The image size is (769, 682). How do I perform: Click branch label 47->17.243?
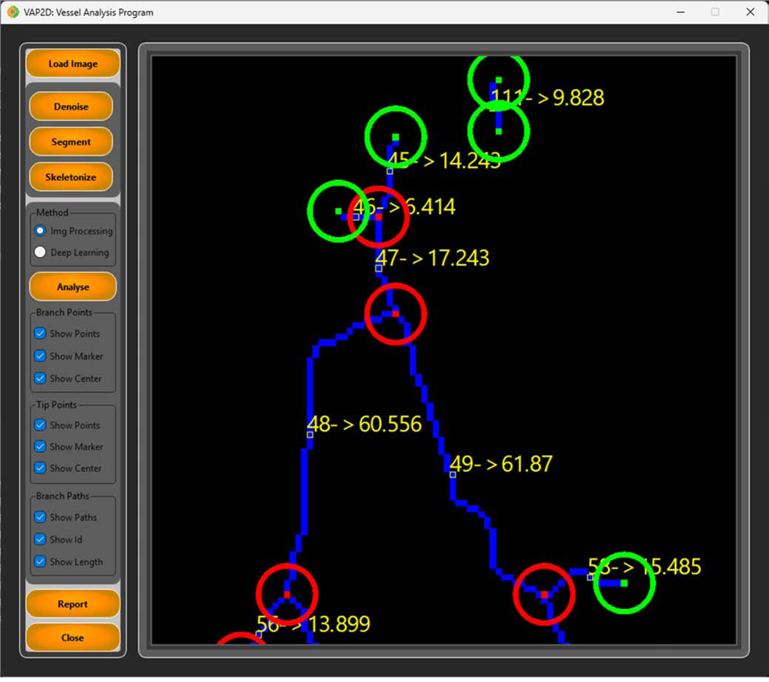click(433, 258)
